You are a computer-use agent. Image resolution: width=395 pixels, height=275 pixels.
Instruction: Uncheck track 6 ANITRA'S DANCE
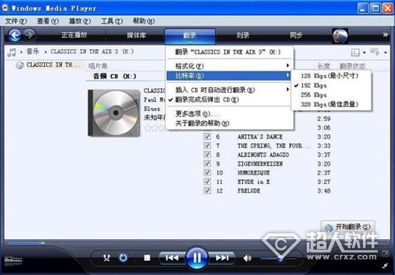click(207, 136)
